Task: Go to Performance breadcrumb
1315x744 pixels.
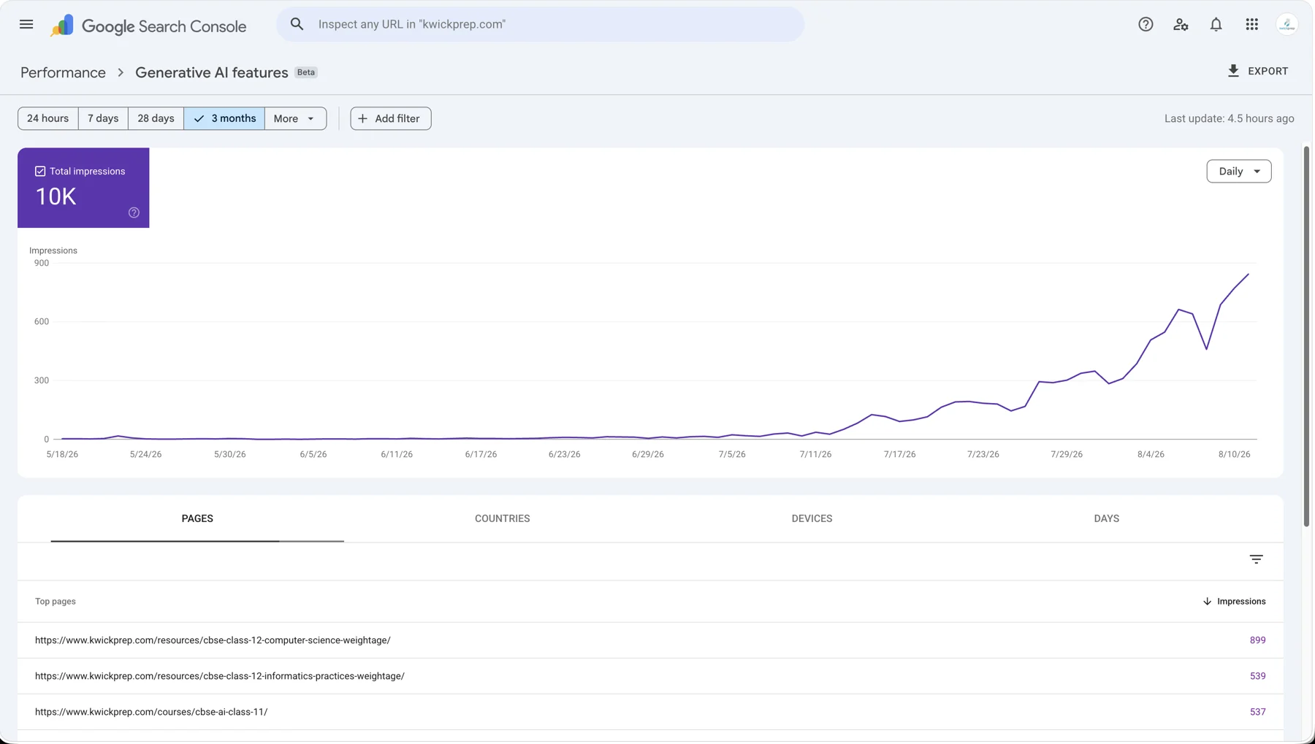Action: coord(63,72)
